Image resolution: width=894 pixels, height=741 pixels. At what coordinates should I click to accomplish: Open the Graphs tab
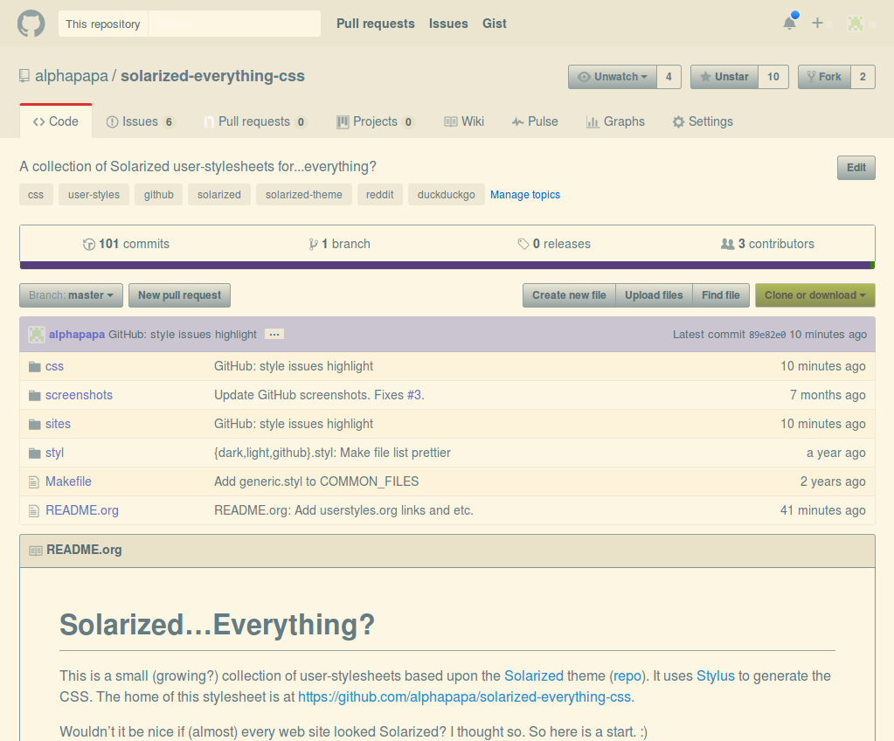coord(616,121)
